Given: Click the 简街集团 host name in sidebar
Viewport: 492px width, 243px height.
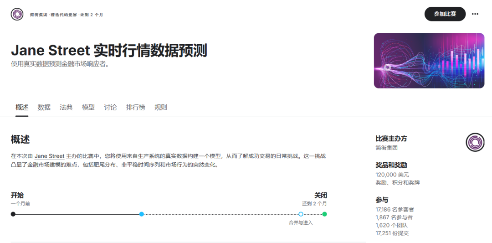Looking at the screenshot, I should [x=387, y=148].
